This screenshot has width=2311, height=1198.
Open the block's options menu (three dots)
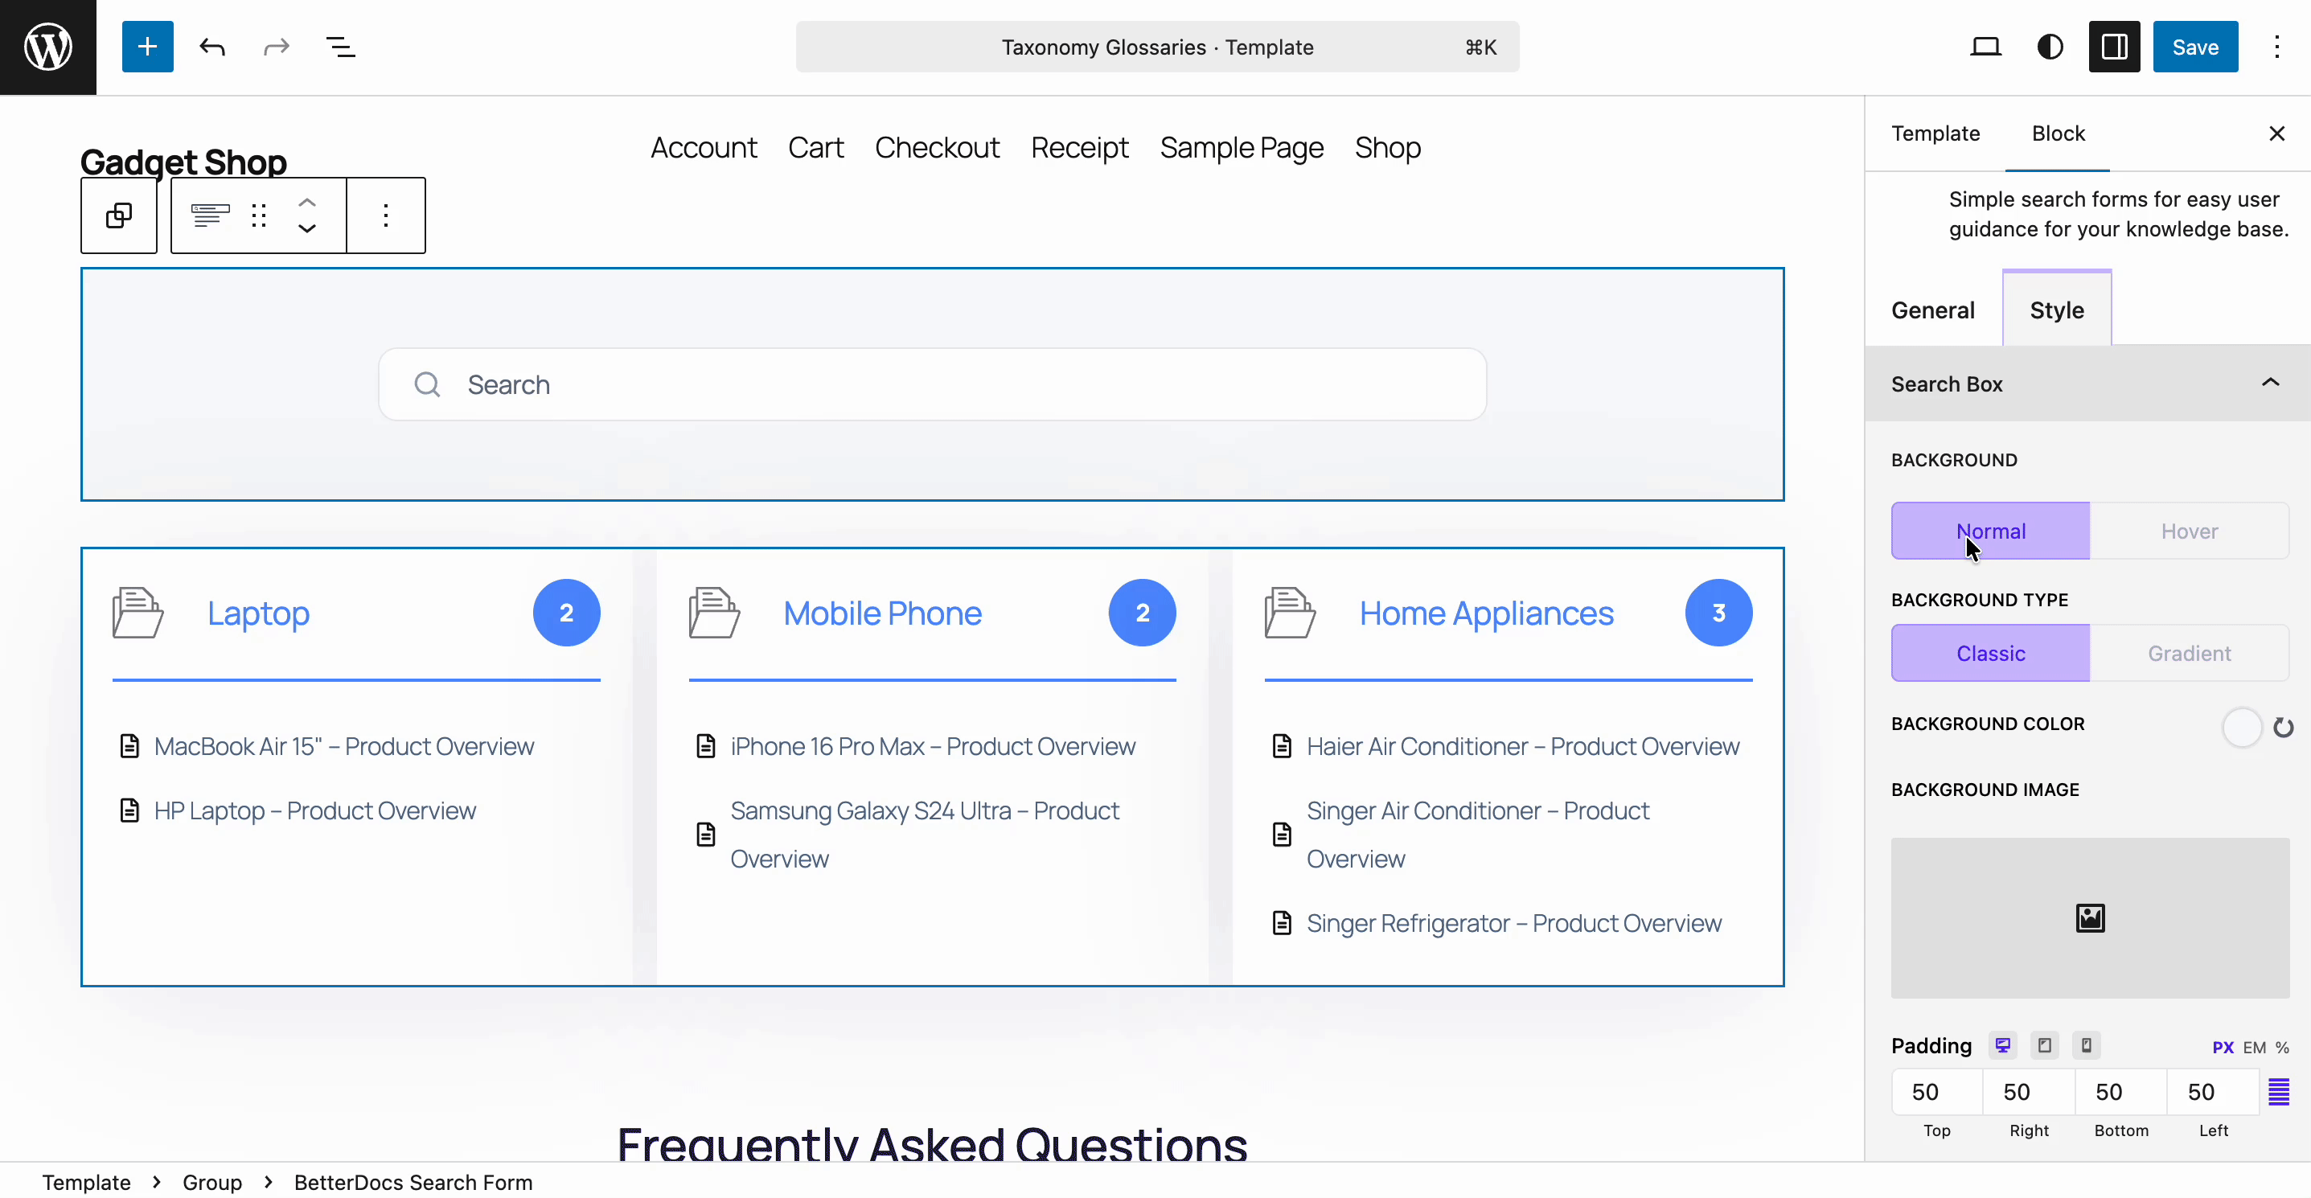coord(385,215)
